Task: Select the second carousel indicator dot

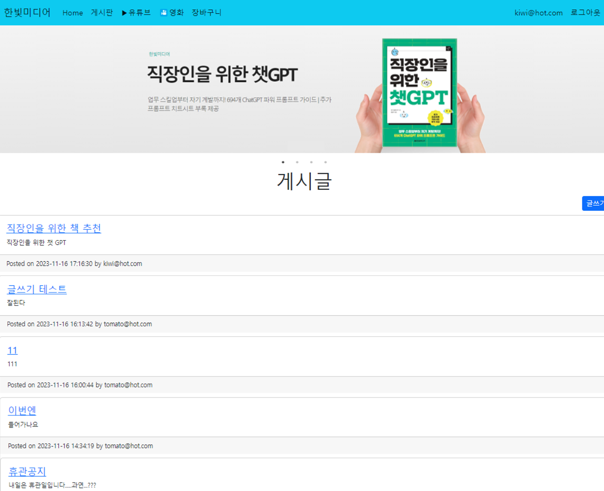Action: 297,162
